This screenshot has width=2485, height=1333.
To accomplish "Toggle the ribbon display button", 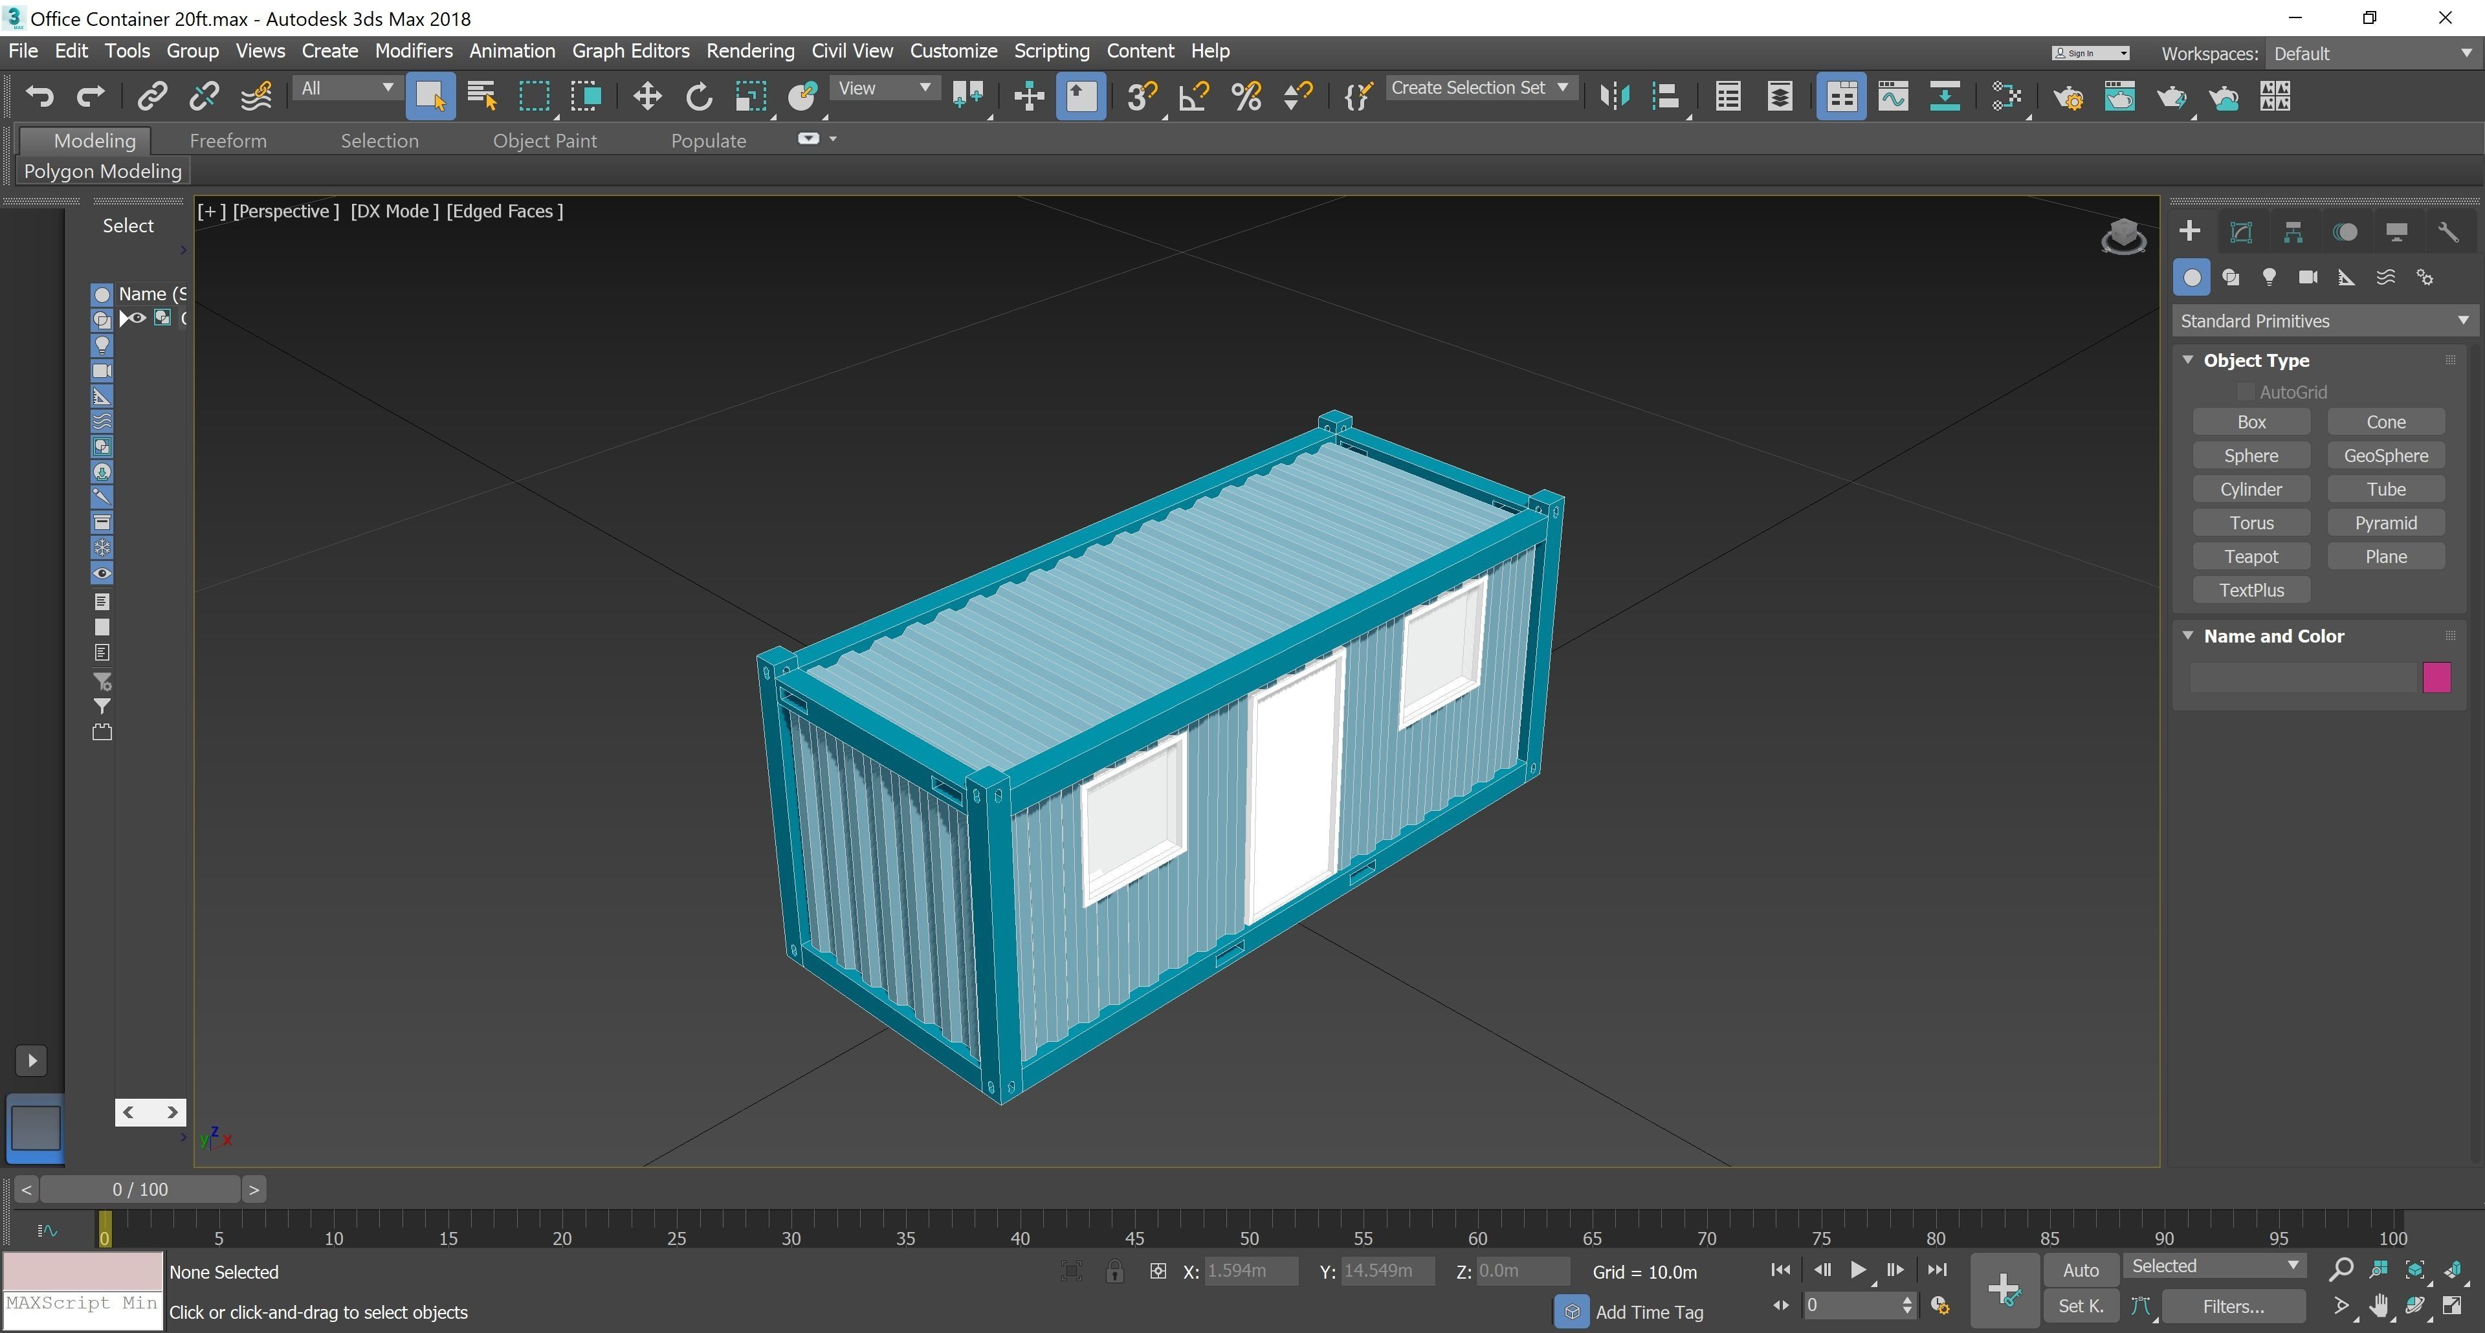I will click(1840, 96).
